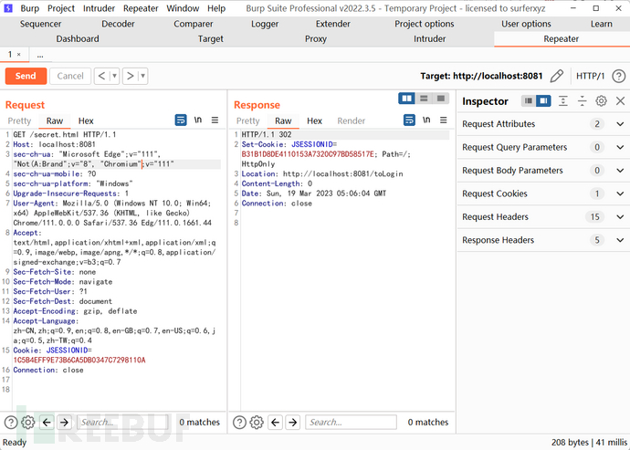
Task: Open the Intruder menu
Action: pyautogui.click(x=99, y=8)
